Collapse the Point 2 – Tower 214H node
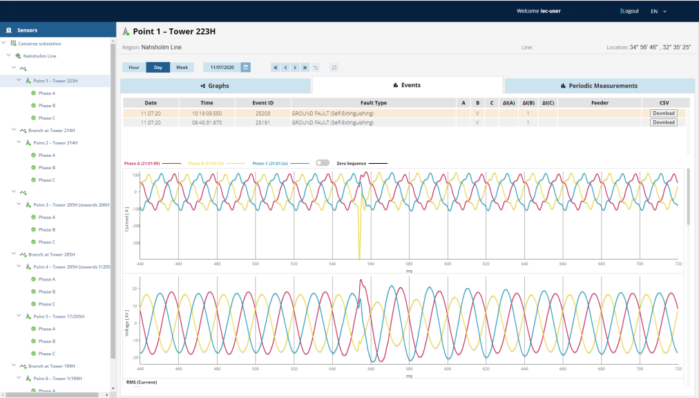 pyautogui.click(x=19, y=143)
